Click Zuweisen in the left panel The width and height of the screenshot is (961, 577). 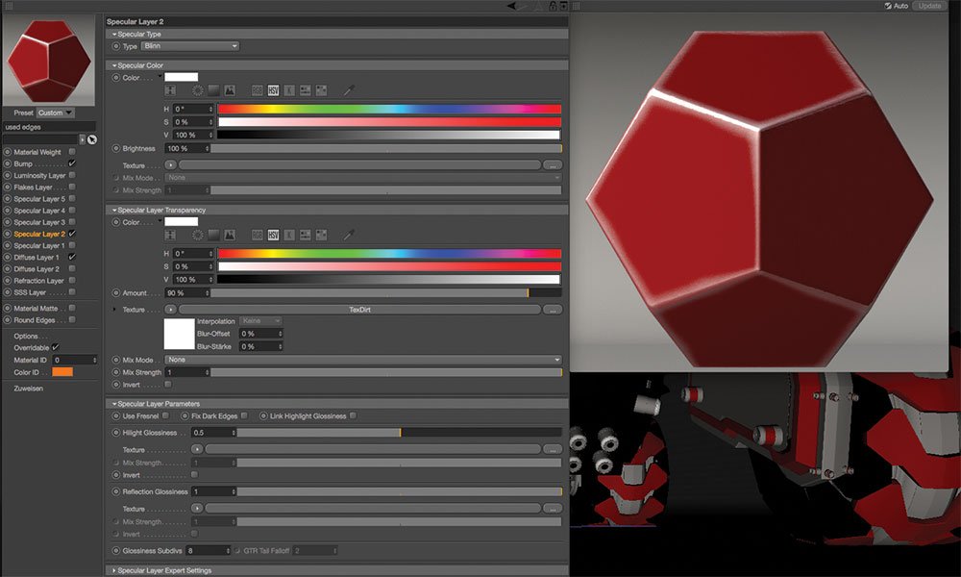(x=28, y=389)
